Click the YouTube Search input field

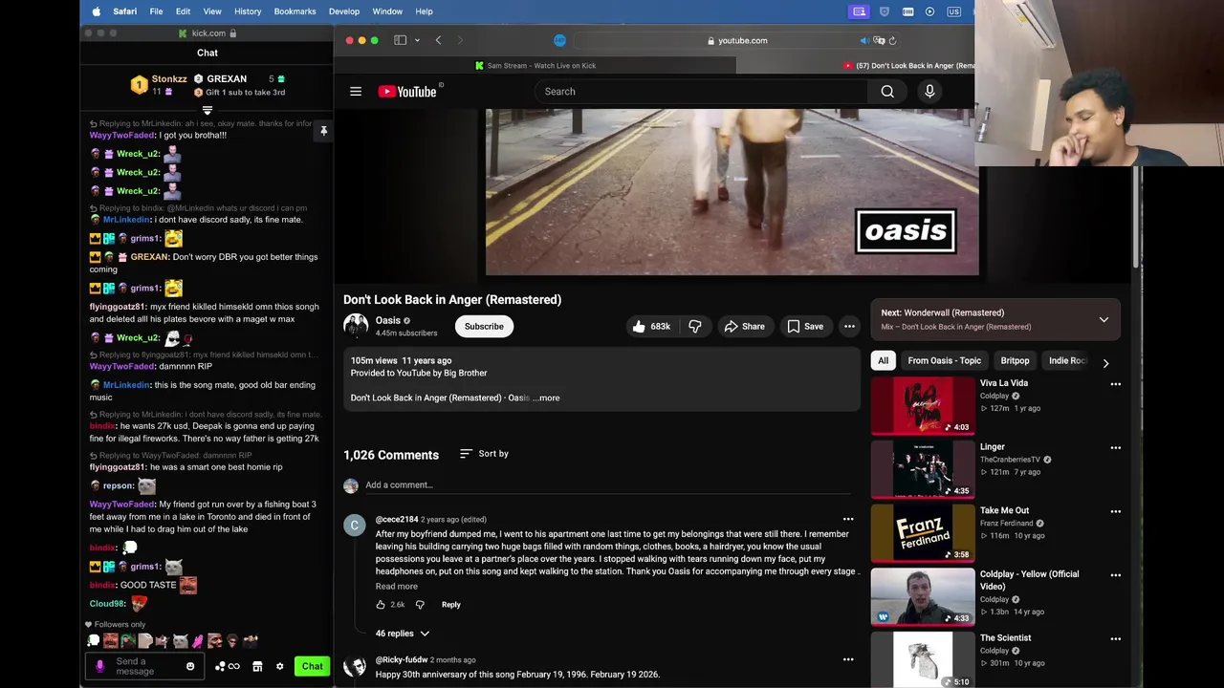click(x=701, y=92)
